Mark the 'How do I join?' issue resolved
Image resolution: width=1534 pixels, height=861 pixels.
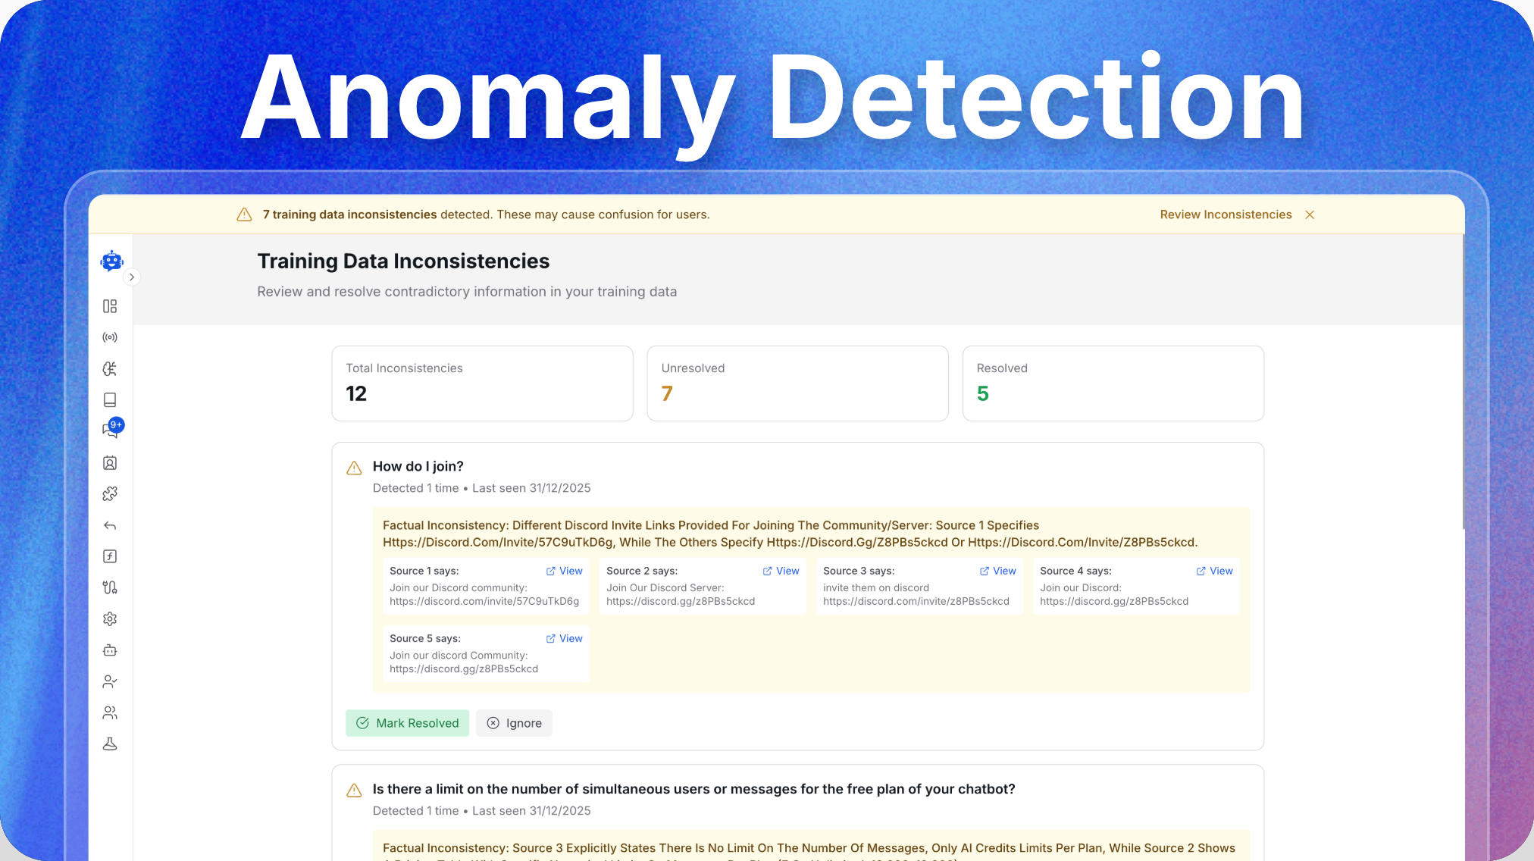(x=407, y=723)
